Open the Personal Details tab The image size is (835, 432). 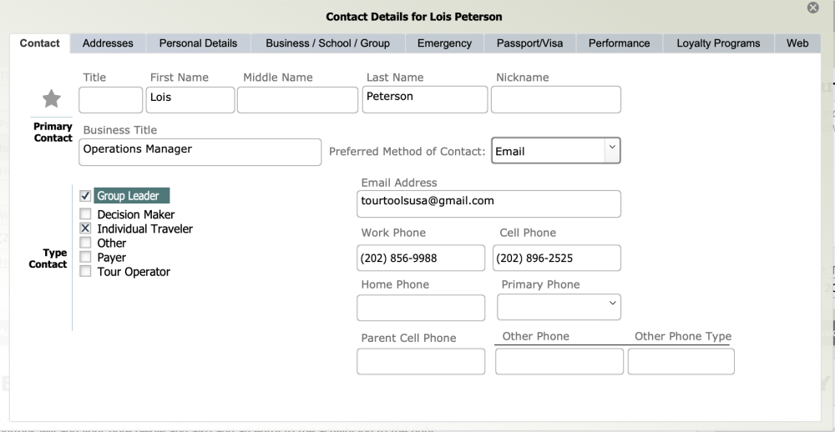coord(198,43)
